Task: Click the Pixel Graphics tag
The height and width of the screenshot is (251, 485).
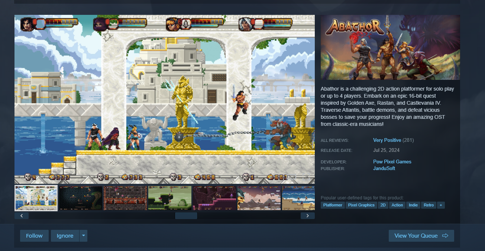Action: [x=361, y=205]
